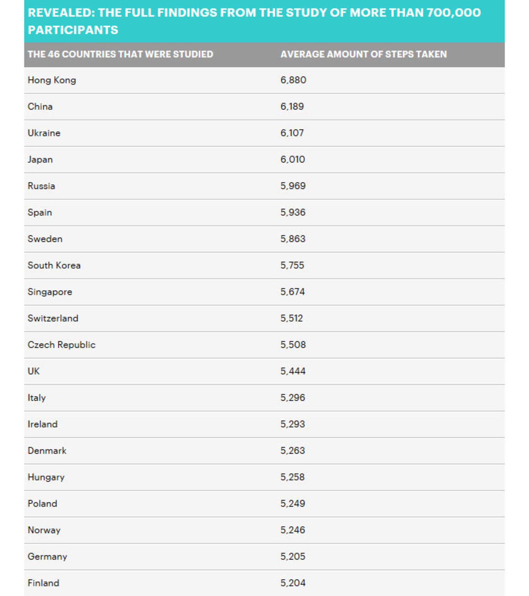Select Singapore's 5,674 value
529x596 pixels.
point(292,292)
